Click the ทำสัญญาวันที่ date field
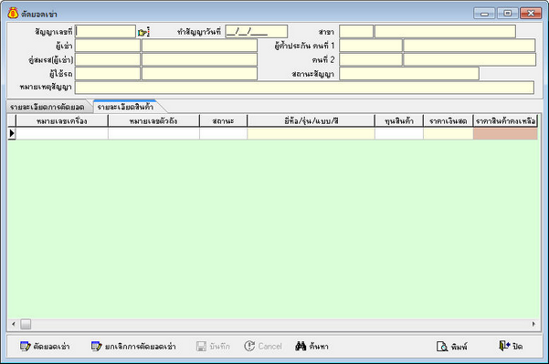This screenshot has width=549, height=364. tap(257, 31)
